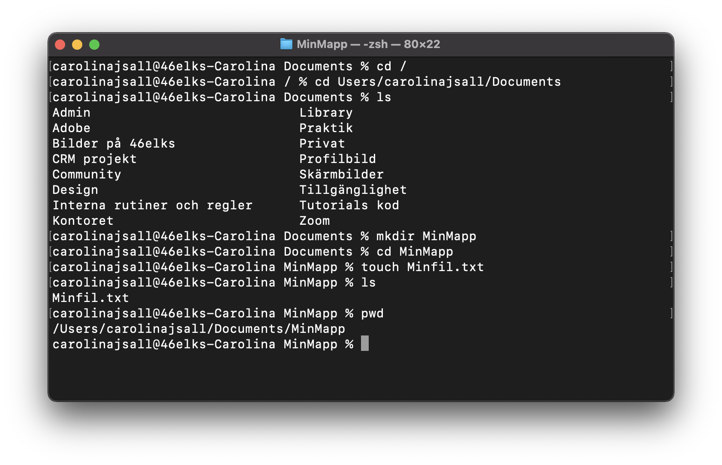Click the path /Users/carolinajsall/Documents/MinMapp
Image resolution: width=722 pixels, height=465 pixels.
199,329
